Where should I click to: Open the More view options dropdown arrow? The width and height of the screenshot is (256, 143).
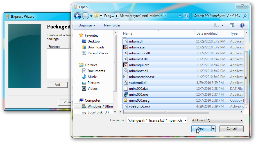223,25
